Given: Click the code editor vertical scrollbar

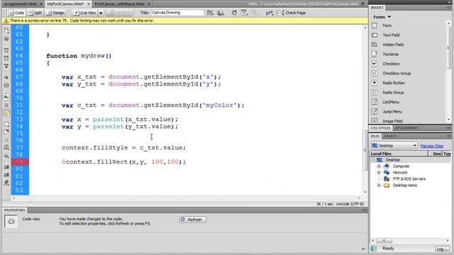Looking at the screenshot, I should tap(365, 150).
